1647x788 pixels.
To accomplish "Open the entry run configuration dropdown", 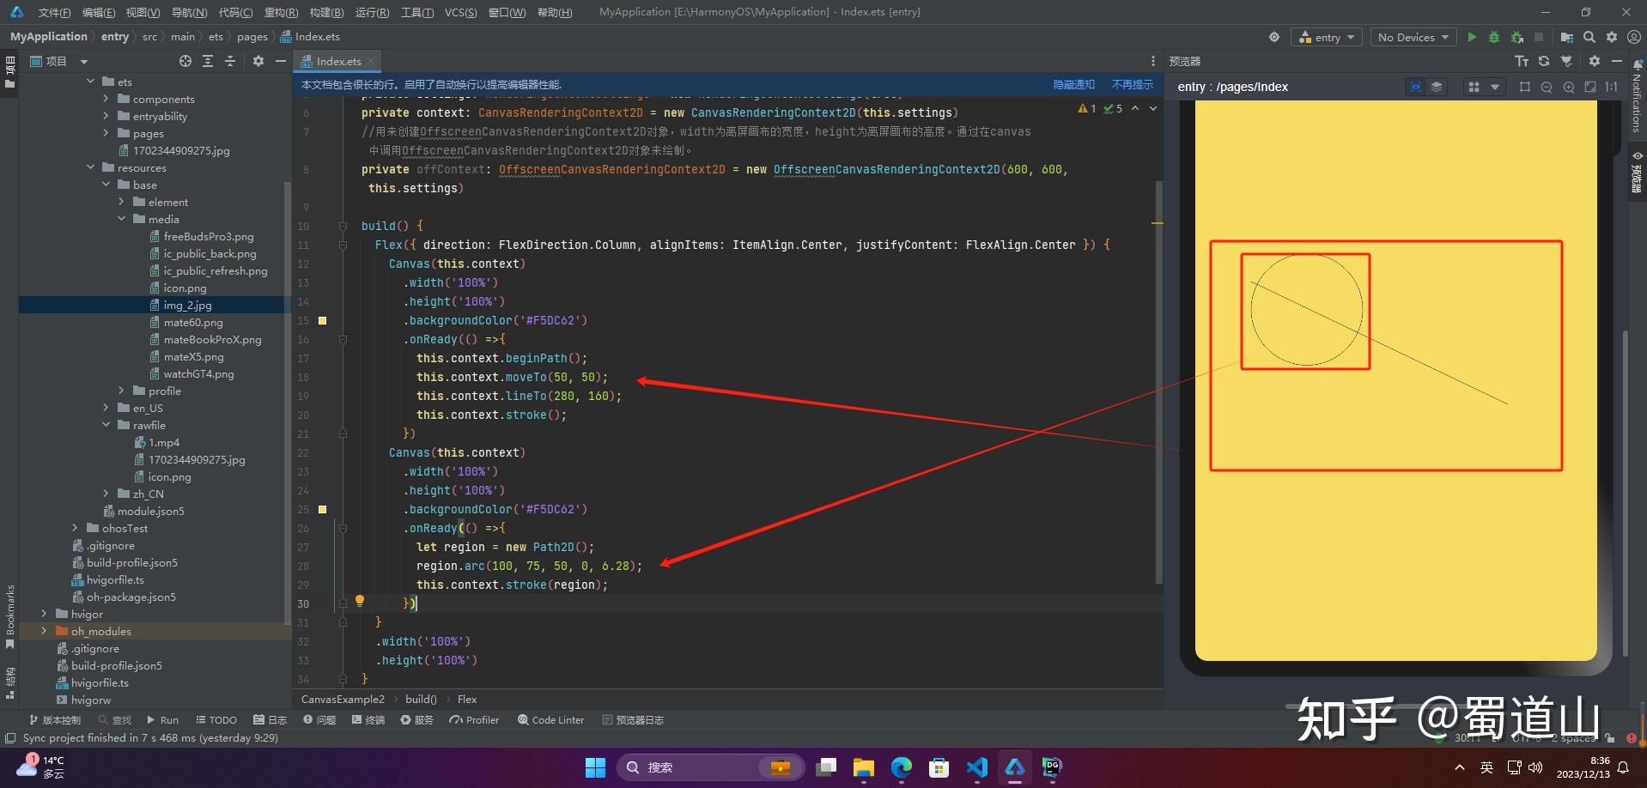I will pos(1327,37).
